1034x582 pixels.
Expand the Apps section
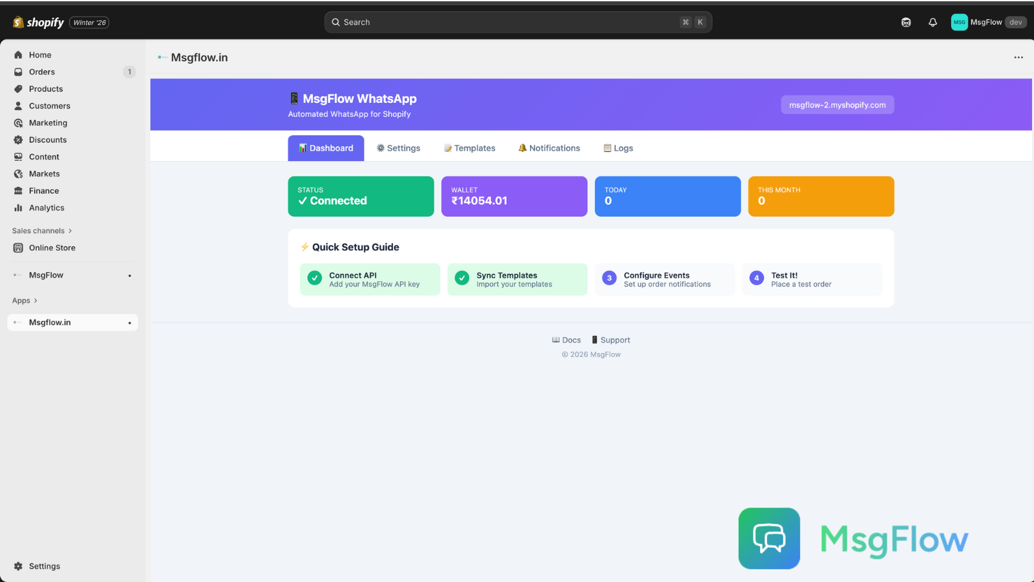click(x=25, y=301)
